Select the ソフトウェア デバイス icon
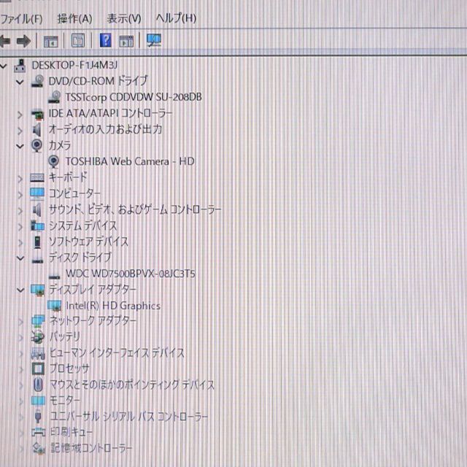Image resolution: width=467 pixels, height=467 pixels. tap(37, 242)
